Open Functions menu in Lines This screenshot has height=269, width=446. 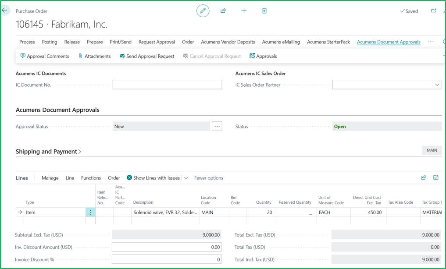[x=91, y=178]
